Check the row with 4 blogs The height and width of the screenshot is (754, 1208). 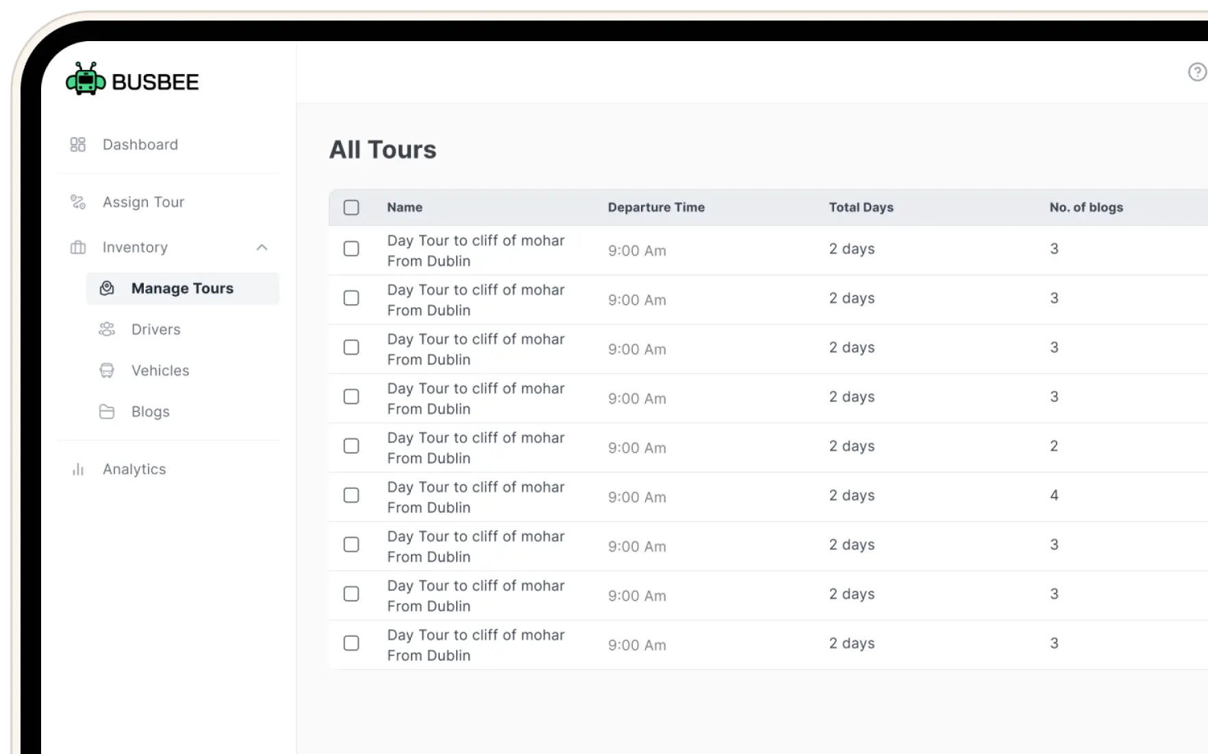(351, 495)
